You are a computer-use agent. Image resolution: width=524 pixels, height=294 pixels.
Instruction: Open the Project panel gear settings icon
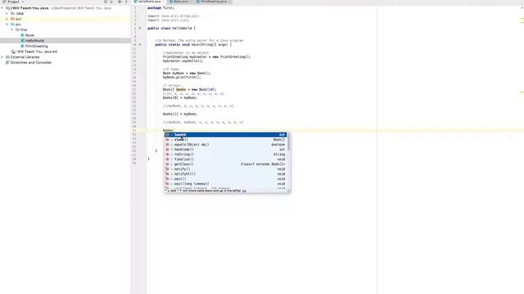point(120,2)
